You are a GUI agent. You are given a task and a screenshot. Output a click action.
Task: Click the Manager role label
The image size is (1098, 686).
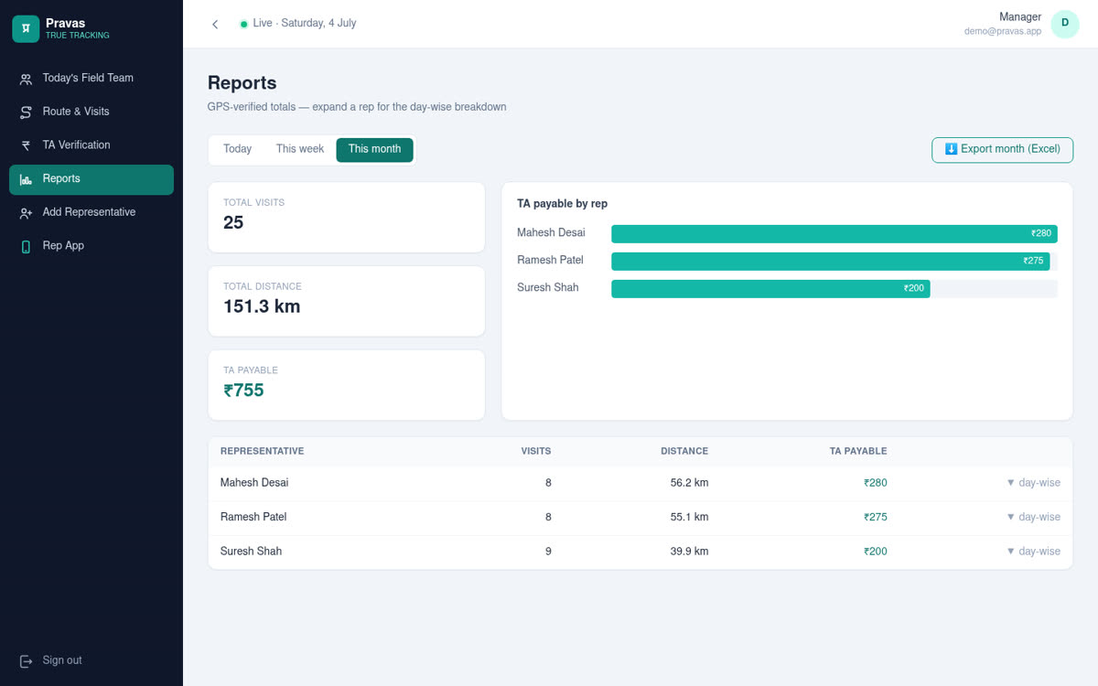(1020, 16)
